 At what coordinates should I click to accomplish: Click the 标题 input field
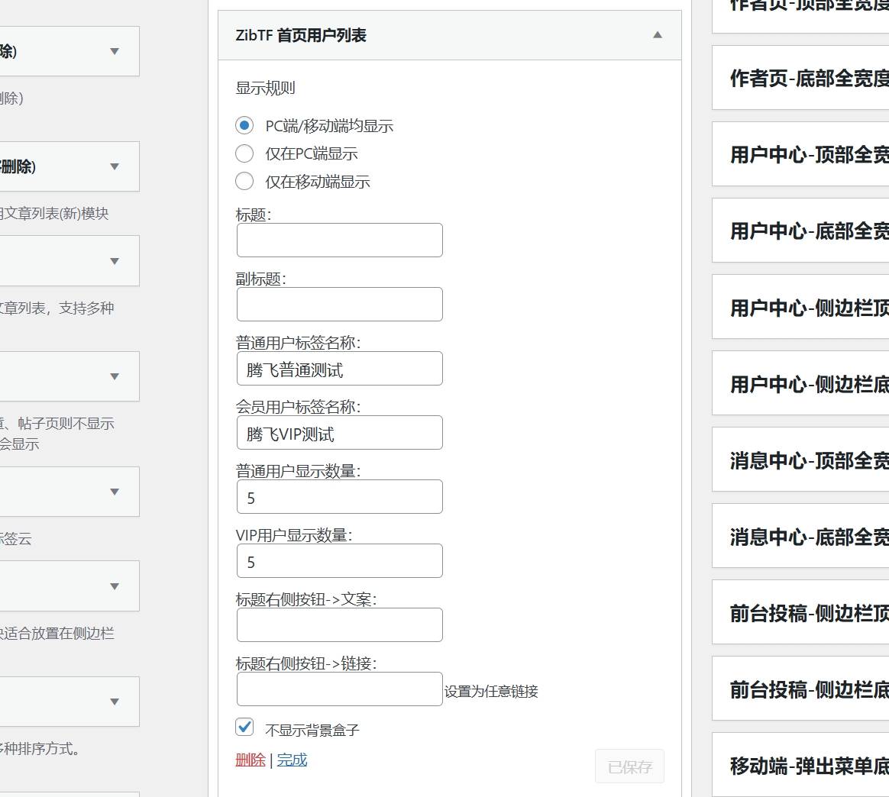[339, 240]
